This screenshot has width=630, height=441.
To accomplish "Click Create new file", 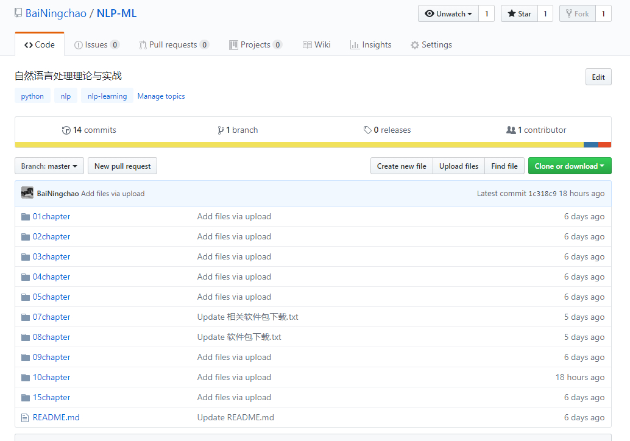I will [402, 166].
